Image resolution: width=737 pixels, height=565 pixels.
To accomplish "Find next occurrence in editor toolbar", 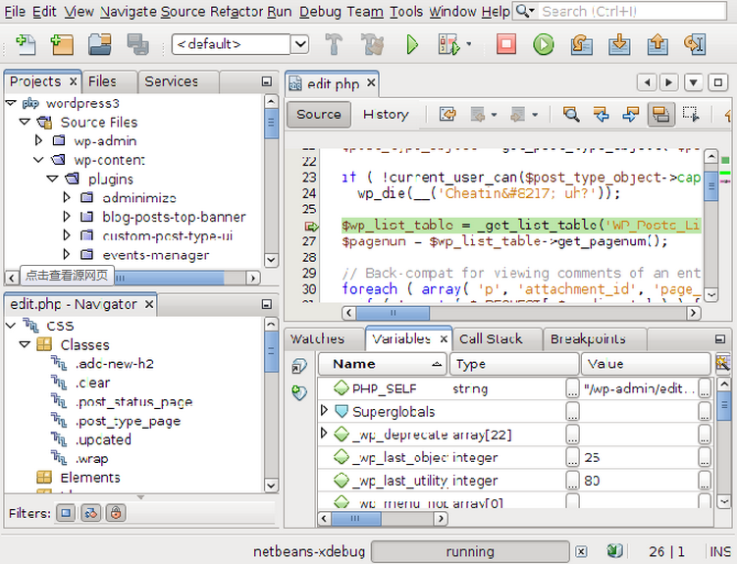I will point(630,114).
